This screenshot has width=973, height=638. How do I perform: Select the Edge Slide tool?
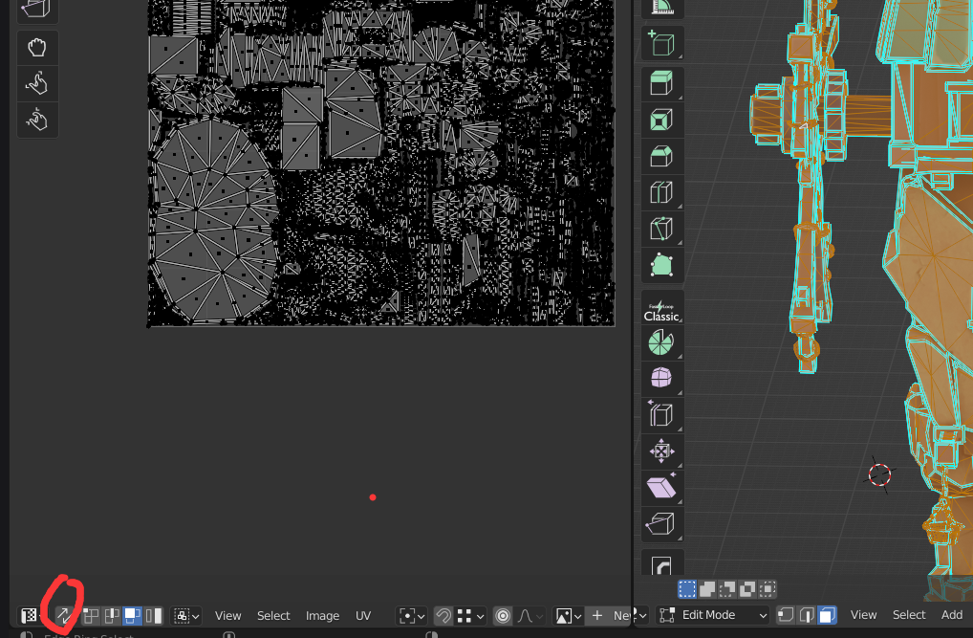[x=661, y=414]
